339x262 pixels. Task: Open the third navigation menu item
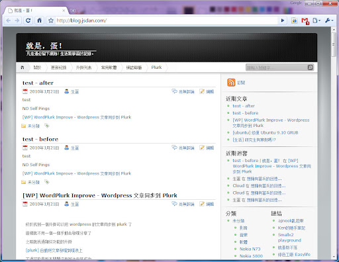(58, 67)
